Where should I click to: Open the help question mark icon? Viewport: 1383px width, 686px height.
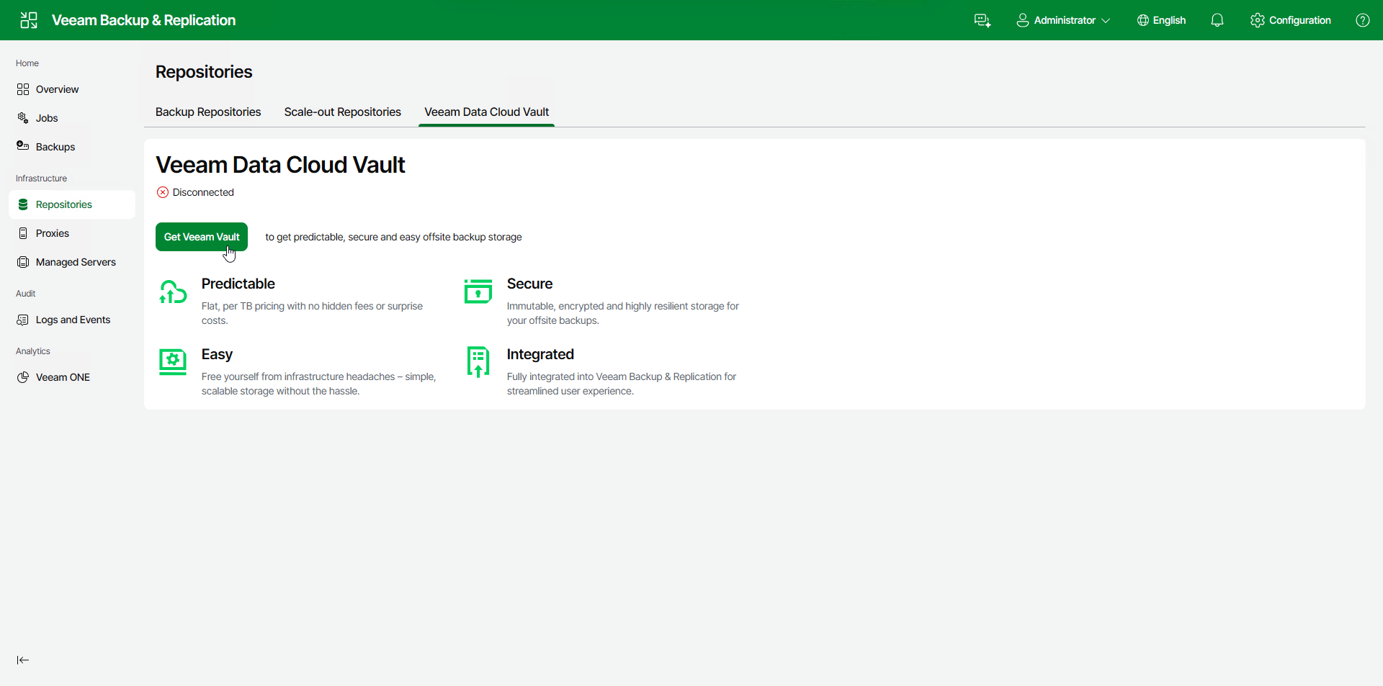pyautogui.click(x=1363, y=20)
